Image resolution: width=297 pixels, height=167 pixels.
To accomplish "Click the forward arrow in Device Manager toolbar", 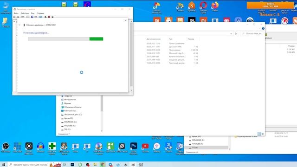I will [18, 17].
